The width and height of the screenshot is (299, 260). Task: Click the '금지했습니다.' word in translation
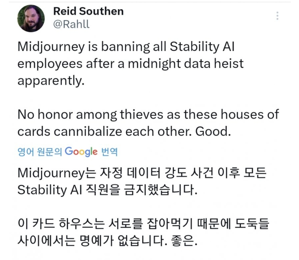pyautogui.click(x=161, y=190)
